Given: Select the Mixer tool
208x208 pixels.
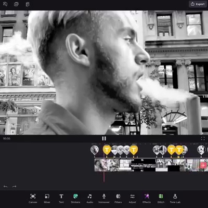Looking at the screenshot, I should click(x=47, y=199).
